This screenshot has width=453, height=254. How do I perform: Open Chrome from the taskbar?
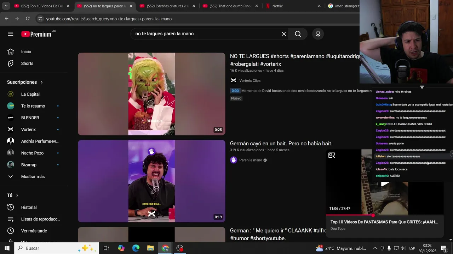(x=165, y=248)
